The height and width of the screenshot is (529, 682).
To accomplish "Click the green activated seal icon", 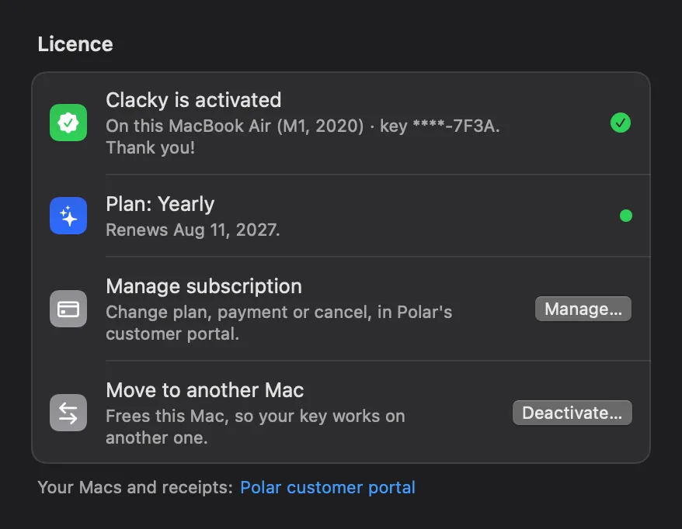I will [x=68, y=123].
